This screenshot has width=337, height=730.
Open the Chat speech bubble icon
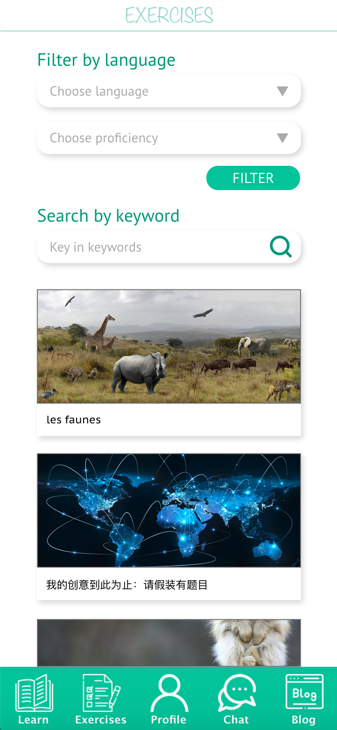point(237,693)
